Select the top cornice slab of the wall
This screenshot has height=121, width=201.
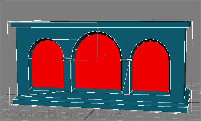pyautogui.click(x=101, y=25)
